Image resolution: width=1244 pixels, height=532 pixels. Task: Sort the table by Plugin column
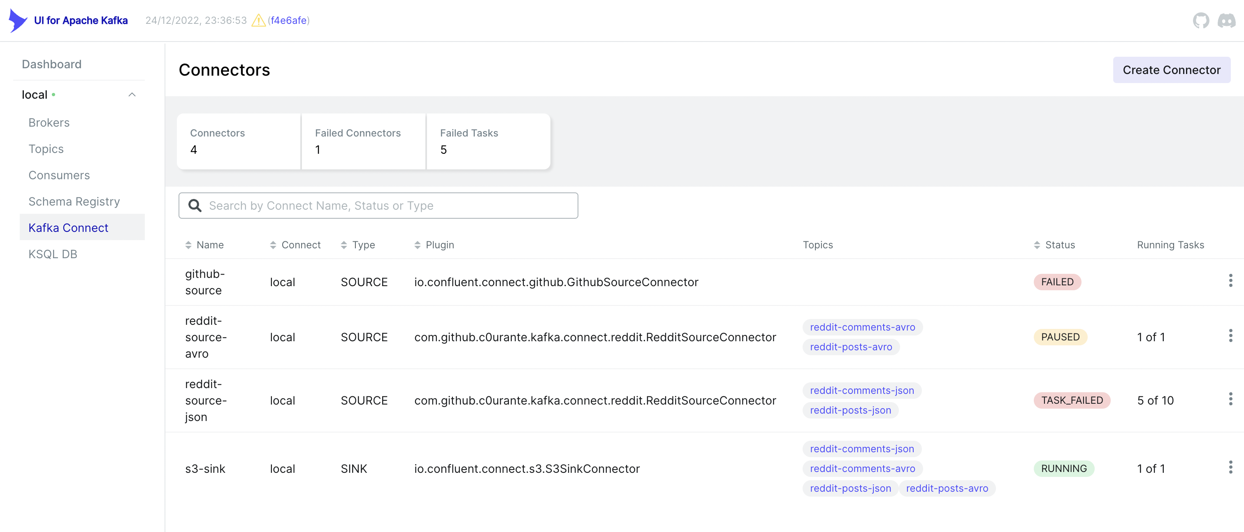click(434, 245)
